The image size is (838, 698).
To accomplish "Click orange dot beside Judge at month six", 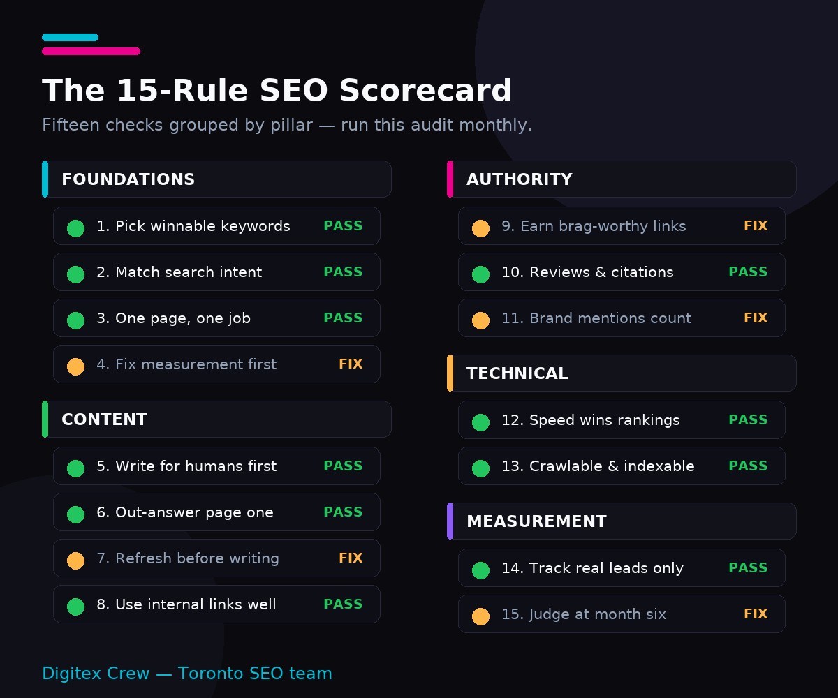I will 480,616.
